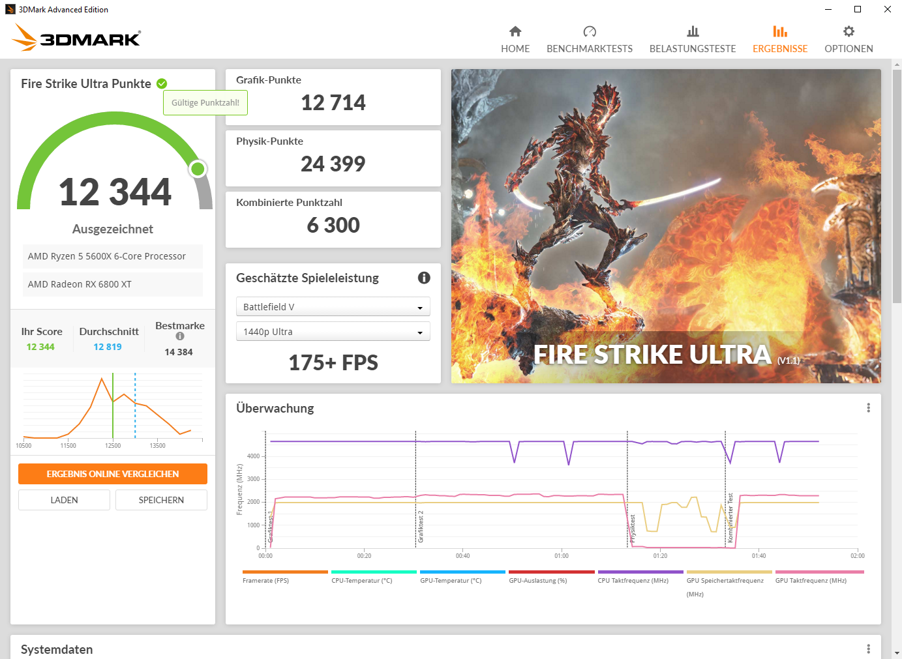The image size is (902, 659).
Task: Expand the 1440p Ultra resolution dropdown
Action: 333,331
